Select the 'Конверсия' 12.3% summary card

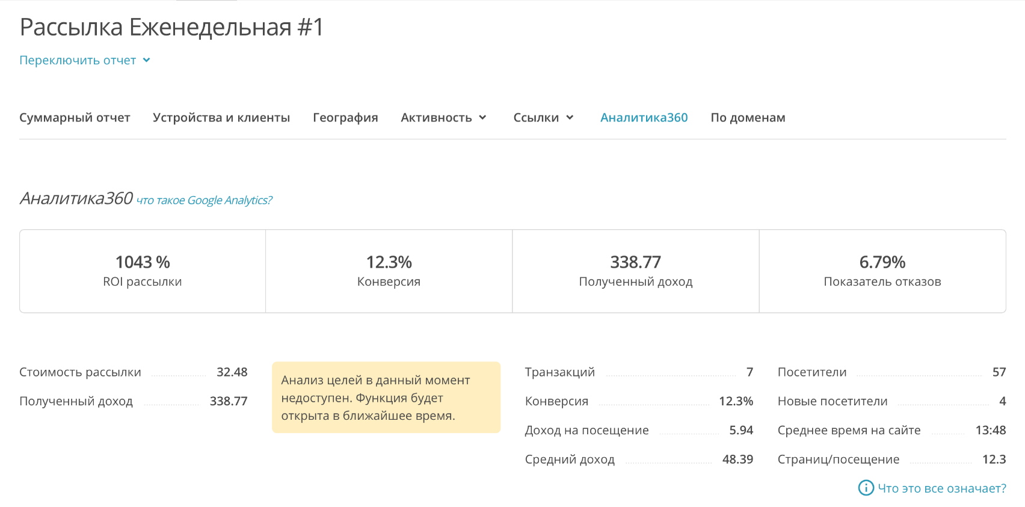[x=389, y=271]
